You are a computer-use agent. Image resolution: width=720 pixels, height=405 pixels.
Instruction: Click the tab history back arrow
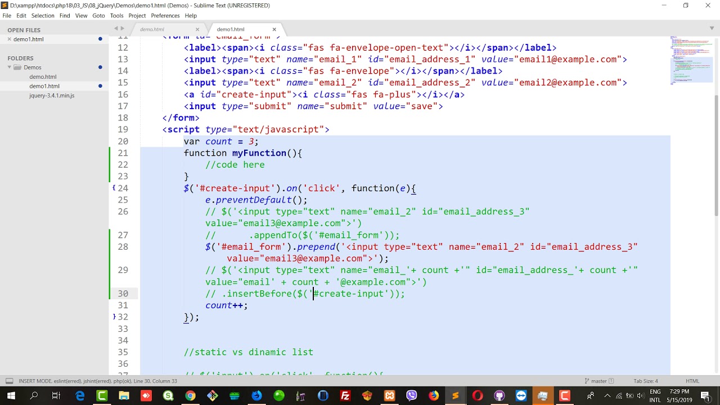tap(116, 29)
